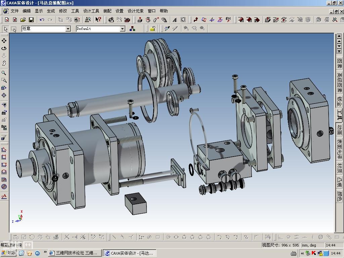The image size is (344, 258).
Task: Click the context help arrow-question icon
Action: [x=98, y=20]
